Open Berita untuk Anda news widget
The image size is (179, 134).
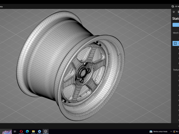(x=158, y=131)
